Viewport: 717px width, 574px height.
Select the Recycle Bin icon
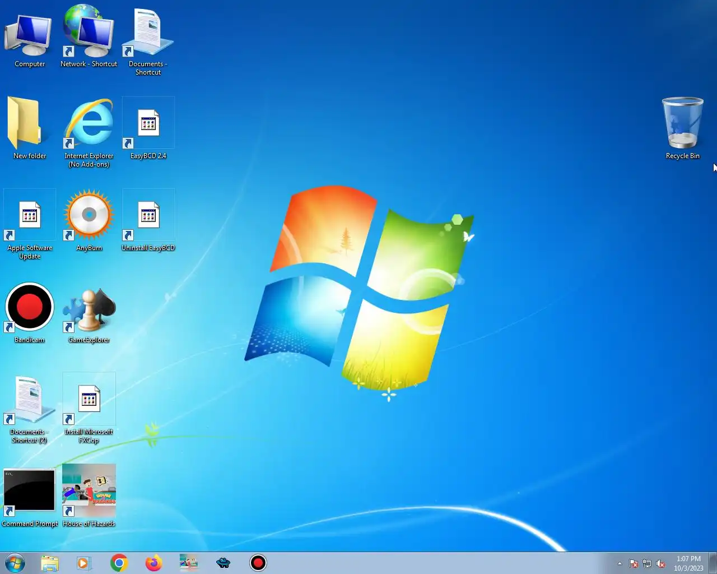coord(682,129)
